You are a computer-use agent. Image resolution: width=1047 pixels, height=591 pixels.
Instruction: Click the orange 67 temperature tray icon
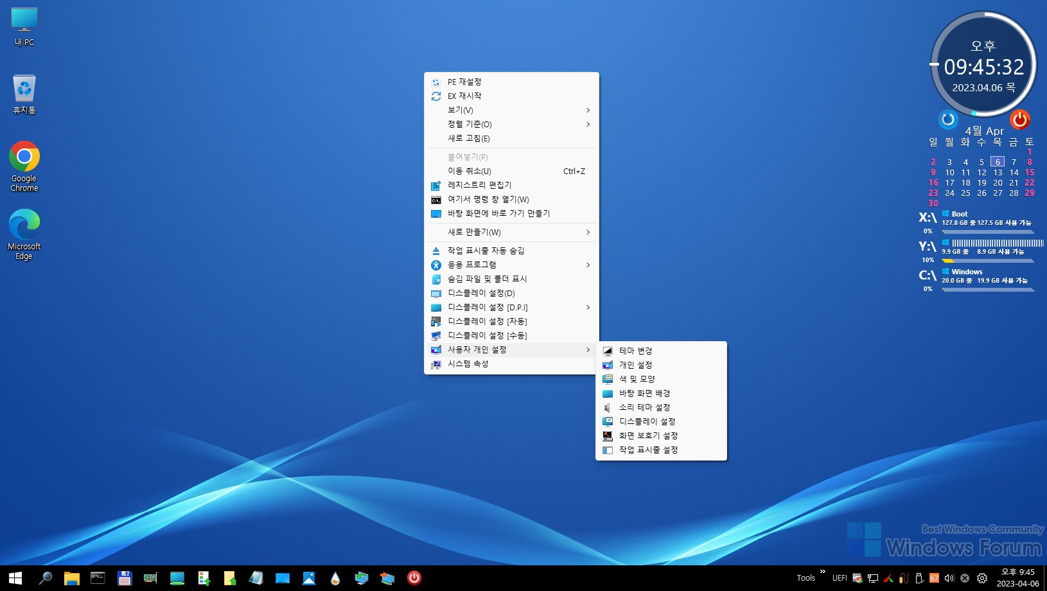pos(934,578)
